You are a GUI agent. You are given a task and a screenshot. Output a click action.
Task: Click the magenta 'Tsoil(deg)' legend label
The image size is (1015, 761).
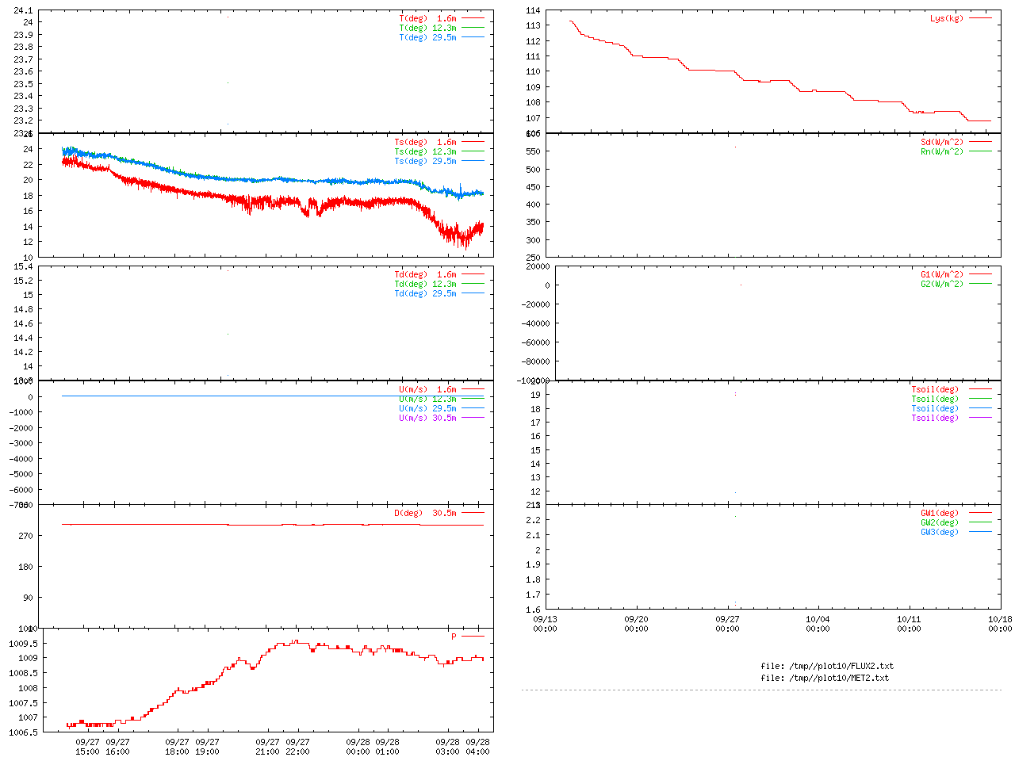pyautogui.click(x=935, y=418)
